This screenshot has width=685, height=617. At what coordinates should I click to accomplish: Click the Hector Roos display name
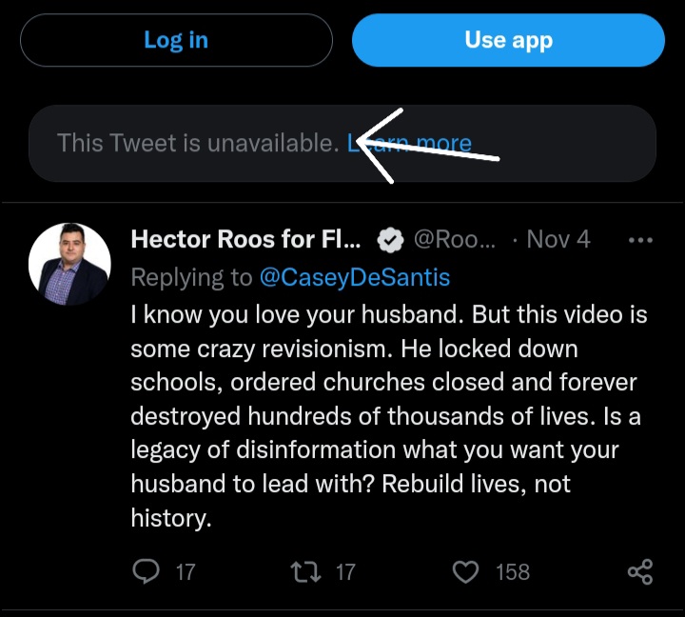coord(245,239)
